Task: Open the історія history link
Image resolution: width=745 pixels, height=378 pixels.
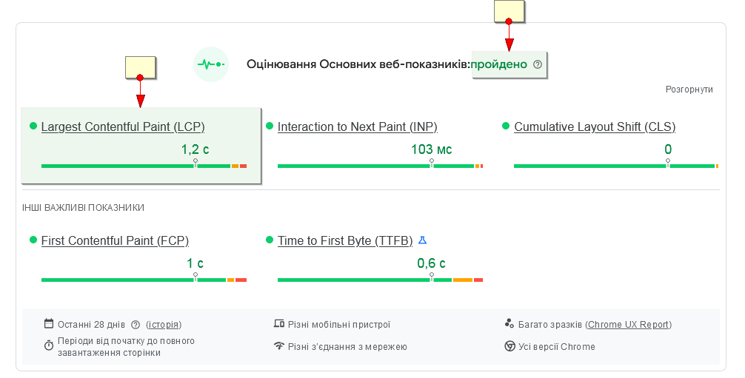Action: pyautogui.click(x=164, y=325)
